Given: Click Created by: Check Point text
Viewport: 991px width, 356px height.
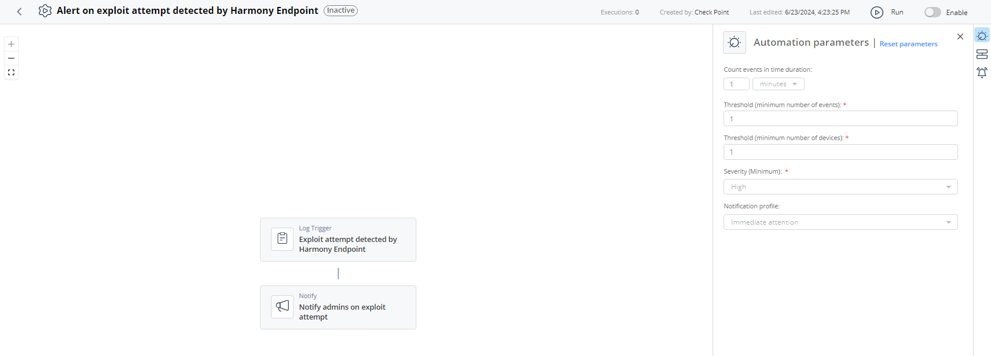Looking at the screenshot, I should 694,12.
